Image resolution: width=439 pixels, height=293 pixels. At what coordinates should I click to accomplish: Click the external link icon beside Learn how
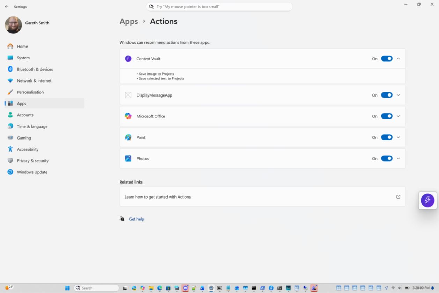point(398,197)
